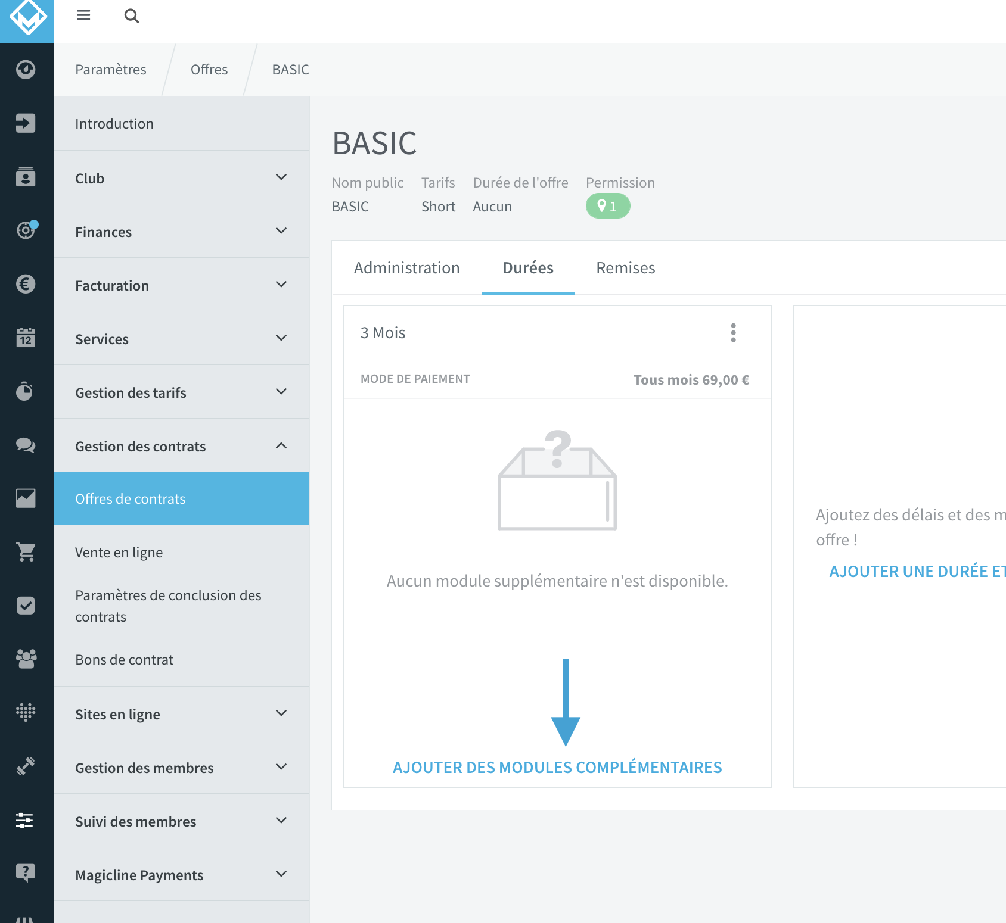Expand the Club section
1006x923 pixels.
tap(181, 177)
